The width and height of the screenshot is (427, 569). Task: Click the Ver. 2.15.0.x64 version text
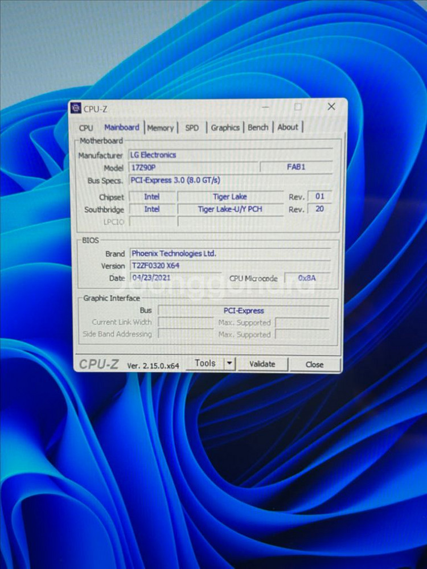pos(153,366)
